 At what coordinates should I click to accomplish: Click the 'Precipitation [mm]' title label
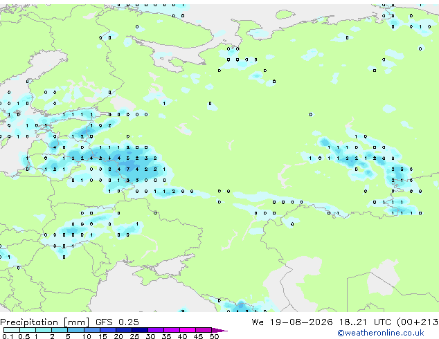[45, 322]
